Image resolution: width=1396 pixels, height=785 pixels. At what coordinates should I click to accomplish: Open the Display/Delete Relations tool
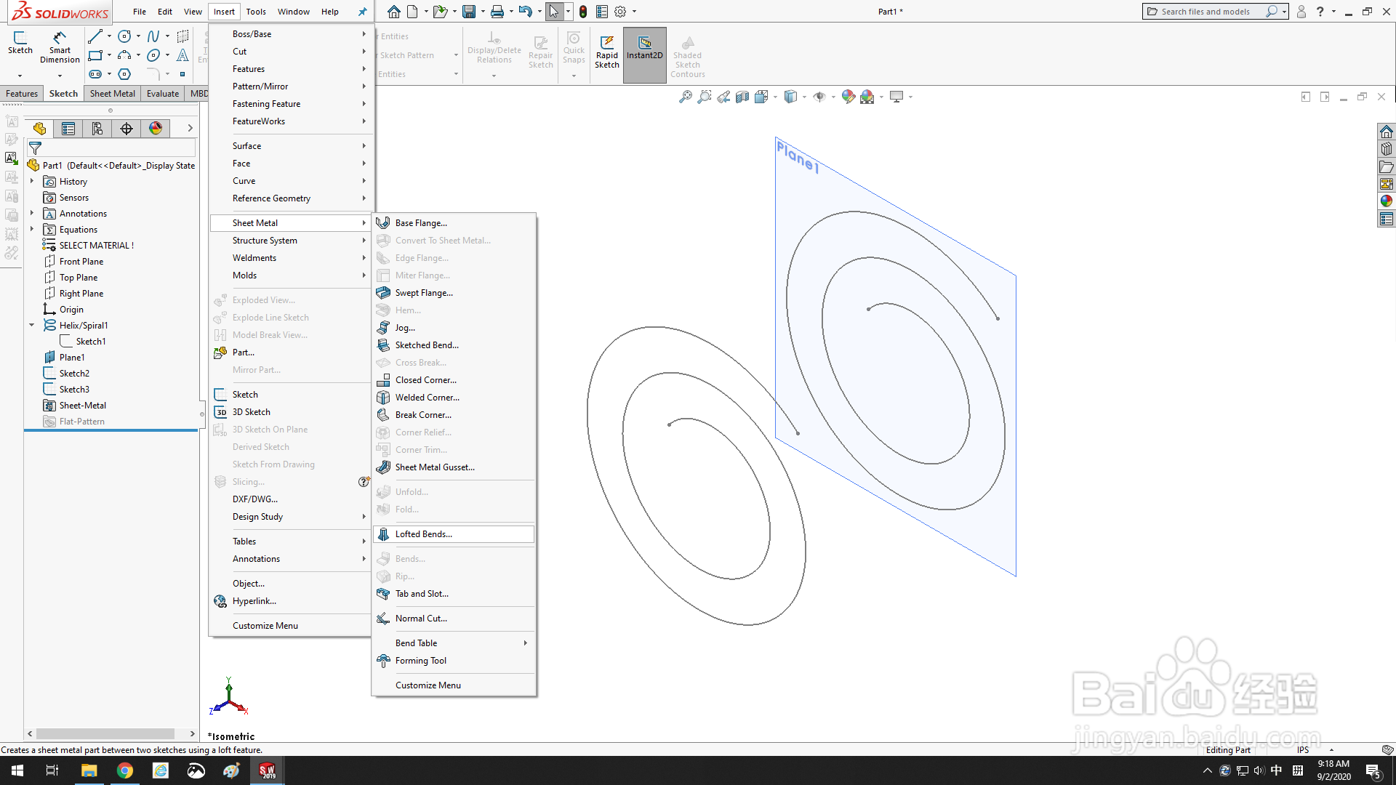coord(494,45)
